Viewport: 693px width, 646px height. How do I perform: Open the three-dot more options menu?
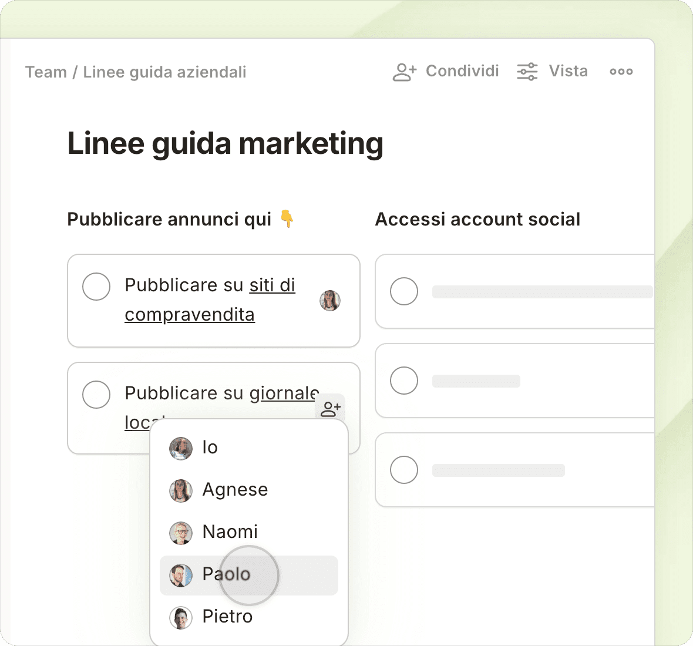pyautogui.click(x=621, y=72)
